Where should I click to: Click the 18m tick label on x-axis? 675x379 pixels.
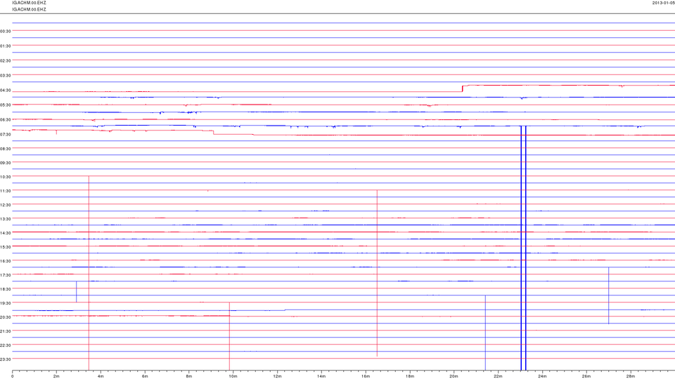(x=409, y=376)
